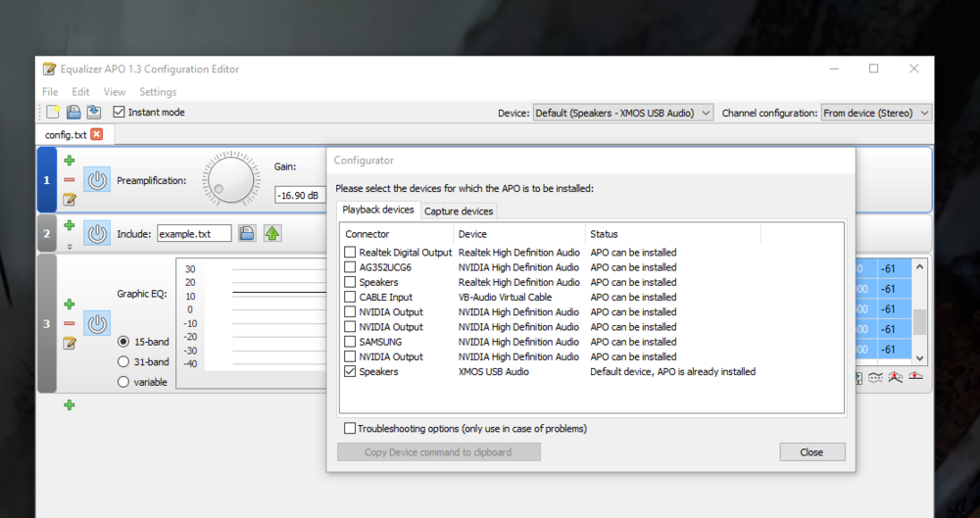Image resolution: width=980 pixels, height=518 pixels.
Task: Click Copy Device command to clipboard
Action: pos(438,452)
